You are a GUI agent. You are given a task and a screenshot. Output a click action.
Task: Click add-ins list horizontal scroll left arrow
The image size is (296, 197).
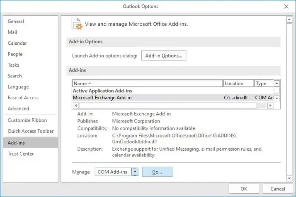tap(76, 106)
